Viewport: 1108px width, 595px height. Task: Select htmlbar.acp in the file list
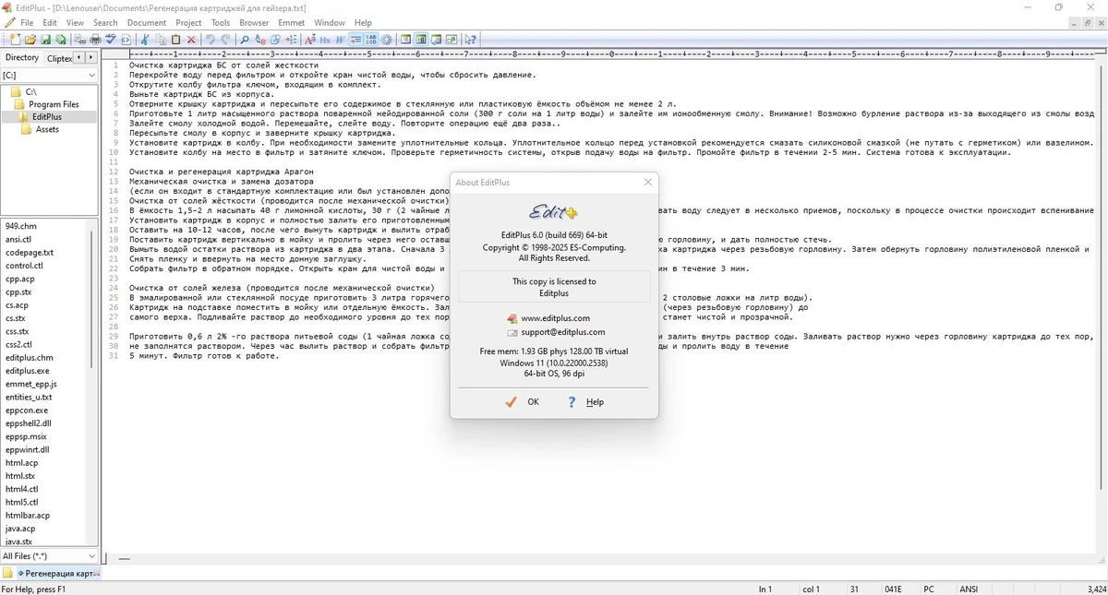click(x=28, y=516)
